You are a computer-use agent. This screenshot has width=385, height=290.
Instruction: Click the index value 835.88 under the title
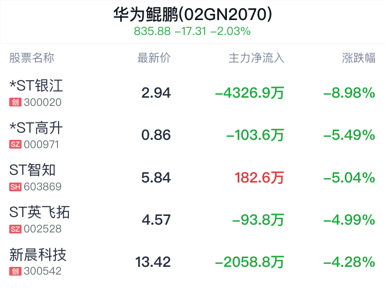pyautogui.click(x=152, y=31)
